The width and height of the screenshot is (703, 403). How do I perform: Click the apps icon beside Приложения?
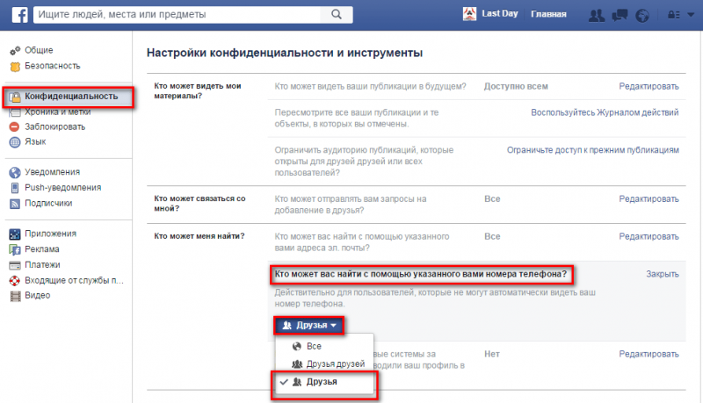click(15, 234)
